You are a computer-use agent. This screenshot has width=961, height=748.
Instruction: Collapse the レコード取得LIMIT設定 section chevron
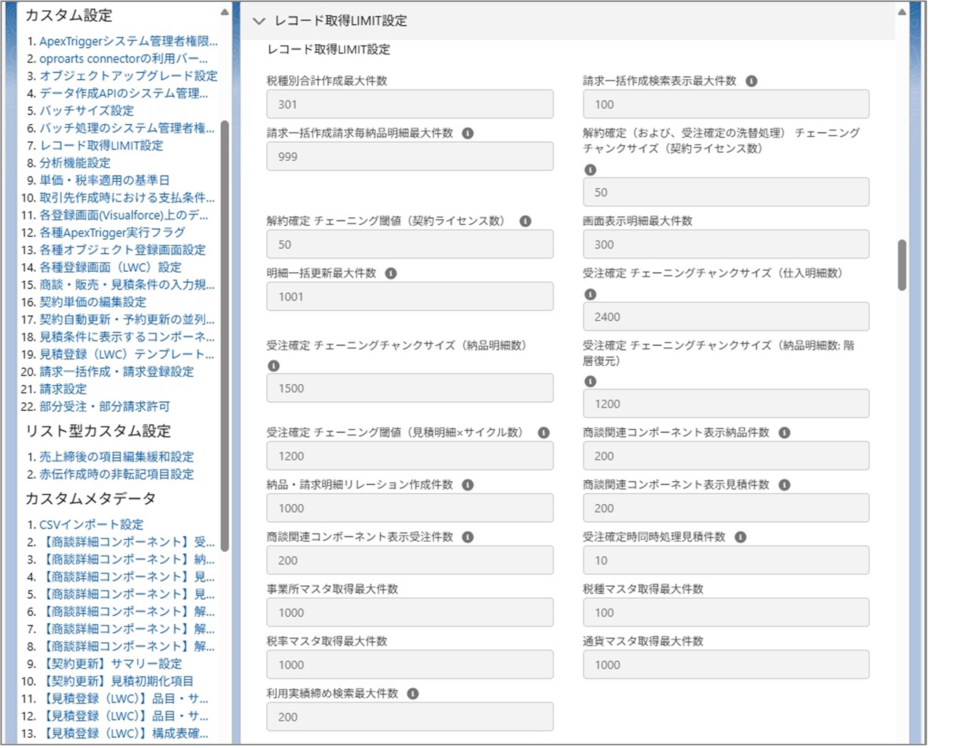[258, 21]
